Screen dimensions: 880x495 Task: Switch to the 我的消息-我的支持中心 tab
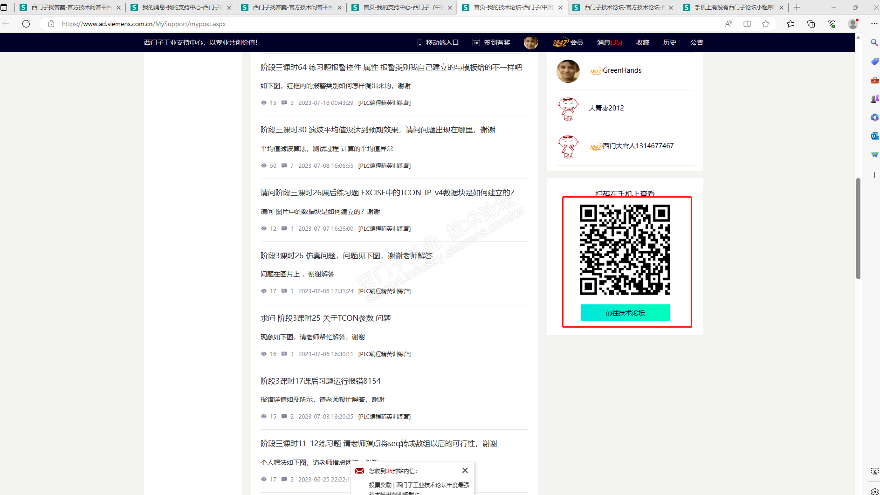(181, 7)
